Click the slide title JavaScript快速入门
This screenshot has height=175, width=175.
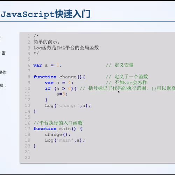[45, 14]
